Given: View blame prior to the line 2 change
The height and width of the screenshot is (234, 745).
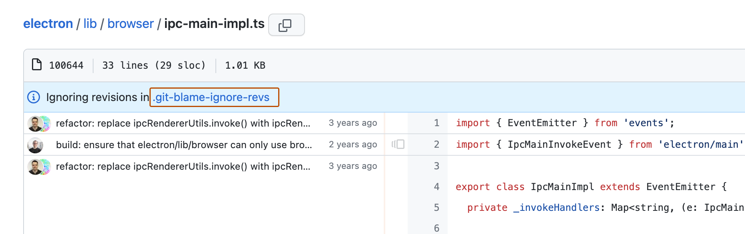Looking at the screenshot, I should pos(398,145).
